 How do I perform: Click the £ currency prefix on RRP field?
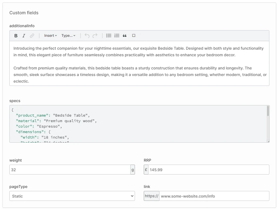coord(146,170)
